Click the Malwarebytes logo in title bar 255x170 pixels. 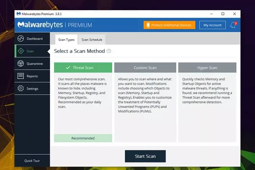(x=18, y=14)
